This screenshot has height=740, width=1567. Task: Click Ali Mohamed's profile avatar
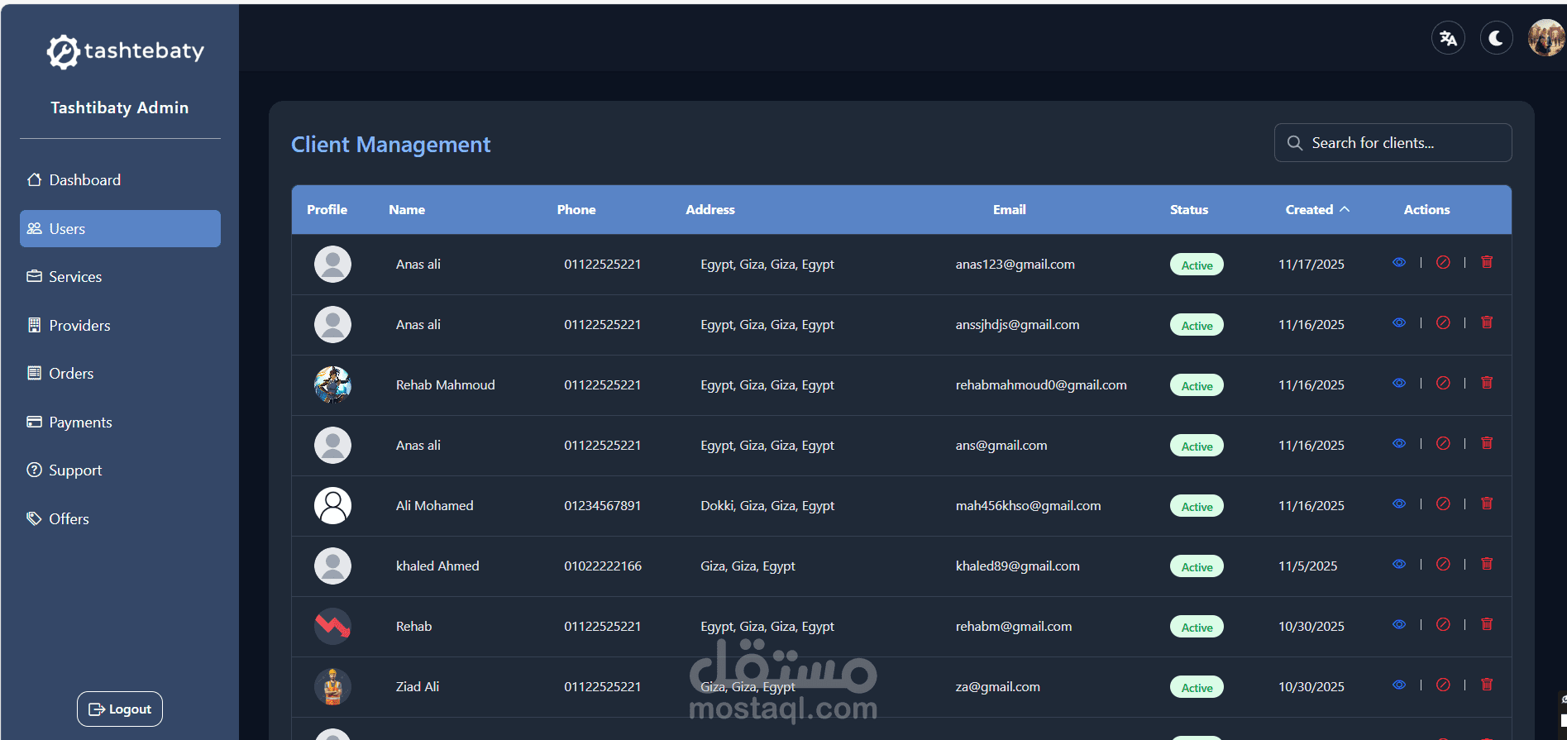(x=332, y=506)
